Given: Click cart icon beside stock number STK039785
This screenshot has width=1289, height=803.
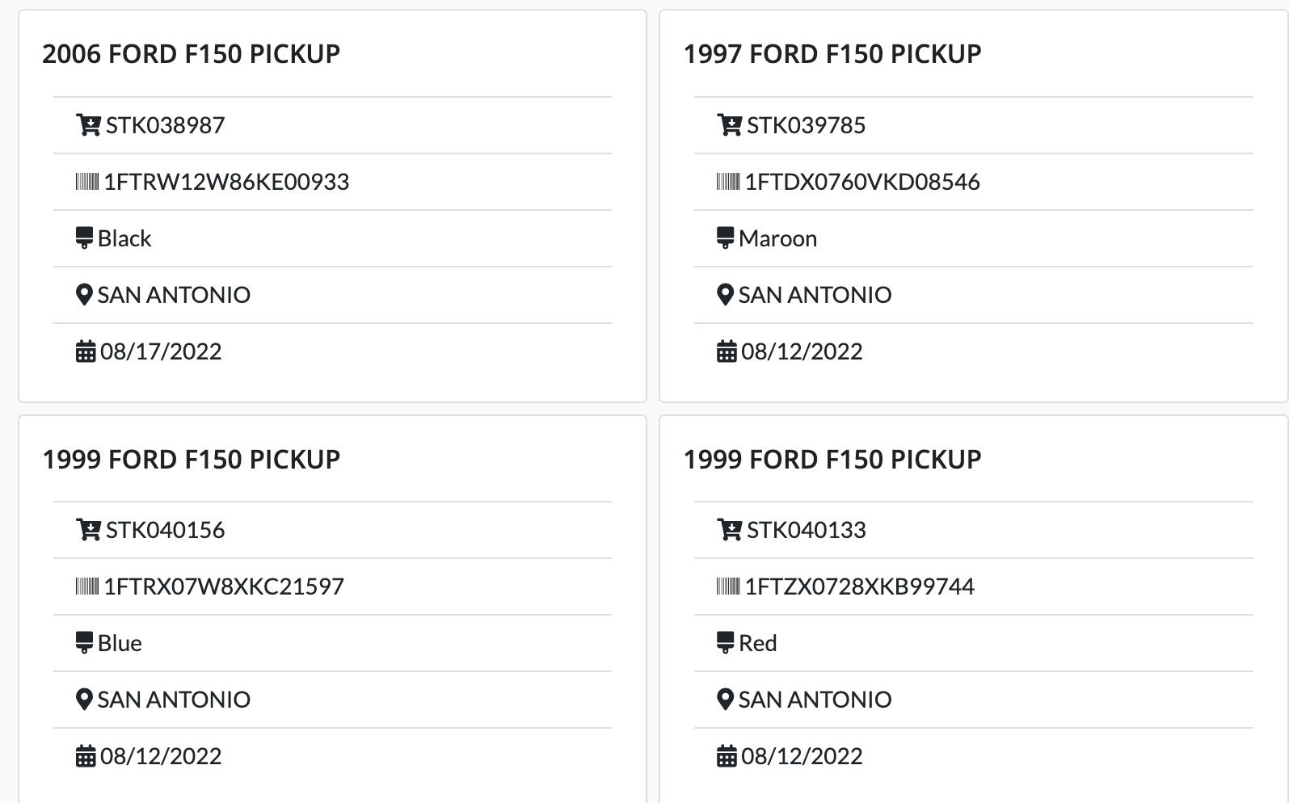Looking at the screenshot, I should click(x=728, y=125).
